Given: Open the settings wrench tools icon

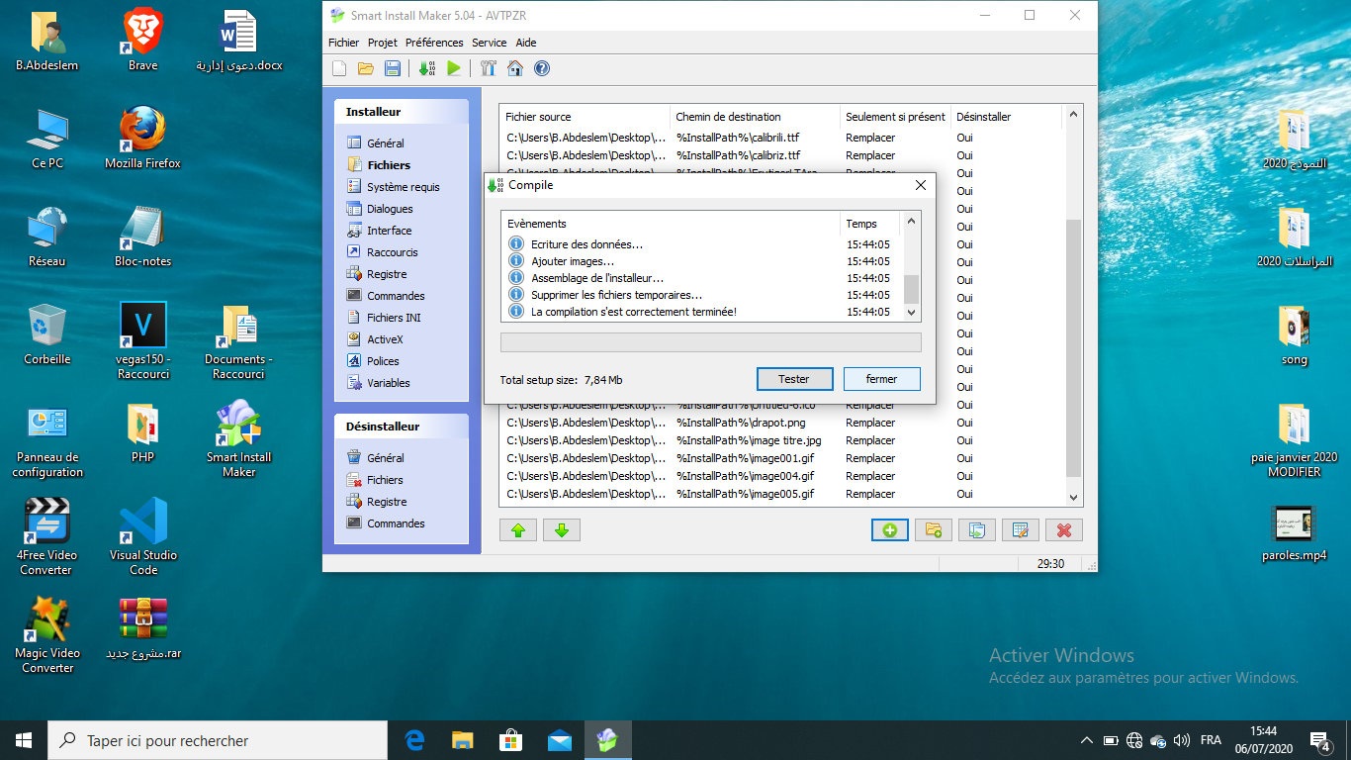Looking at the screenshot, I should tap(488, 68).
